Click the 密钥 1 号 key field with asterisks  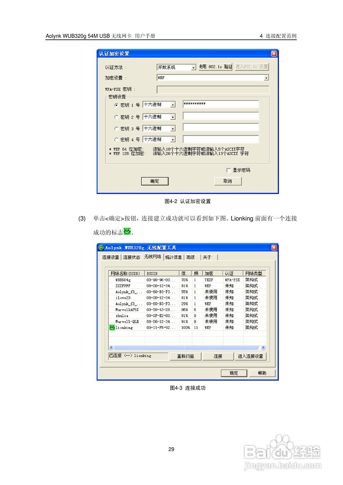click(221, 104)
